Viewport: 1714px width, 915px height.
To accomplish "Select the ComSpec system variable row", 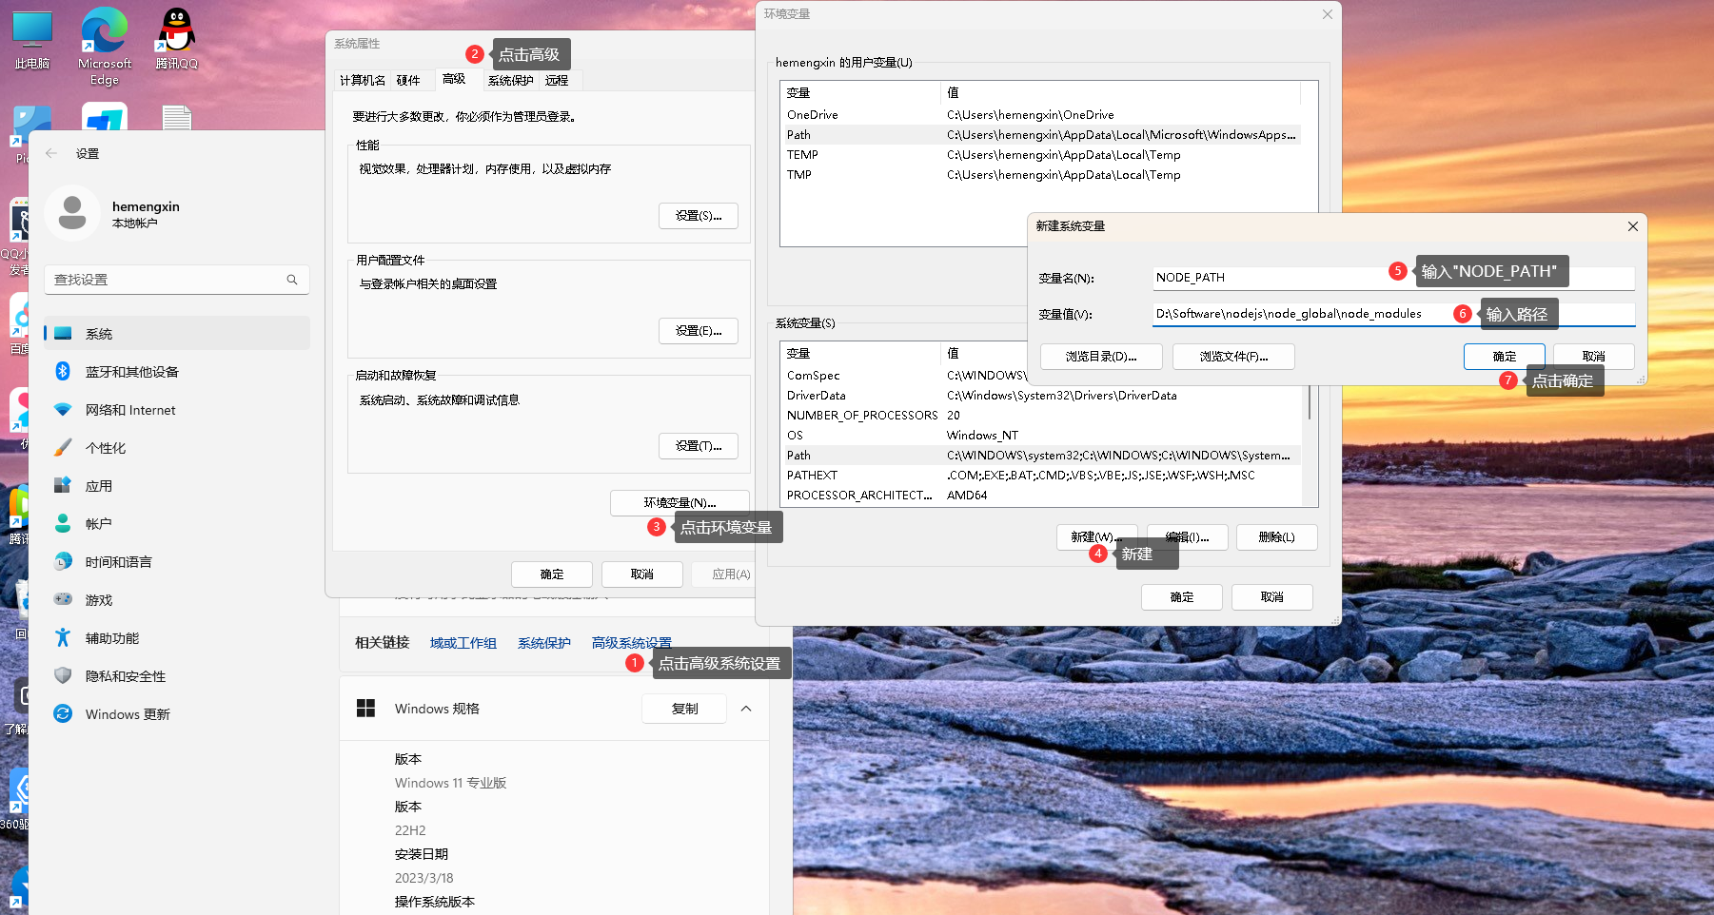I will click(904, 376).
